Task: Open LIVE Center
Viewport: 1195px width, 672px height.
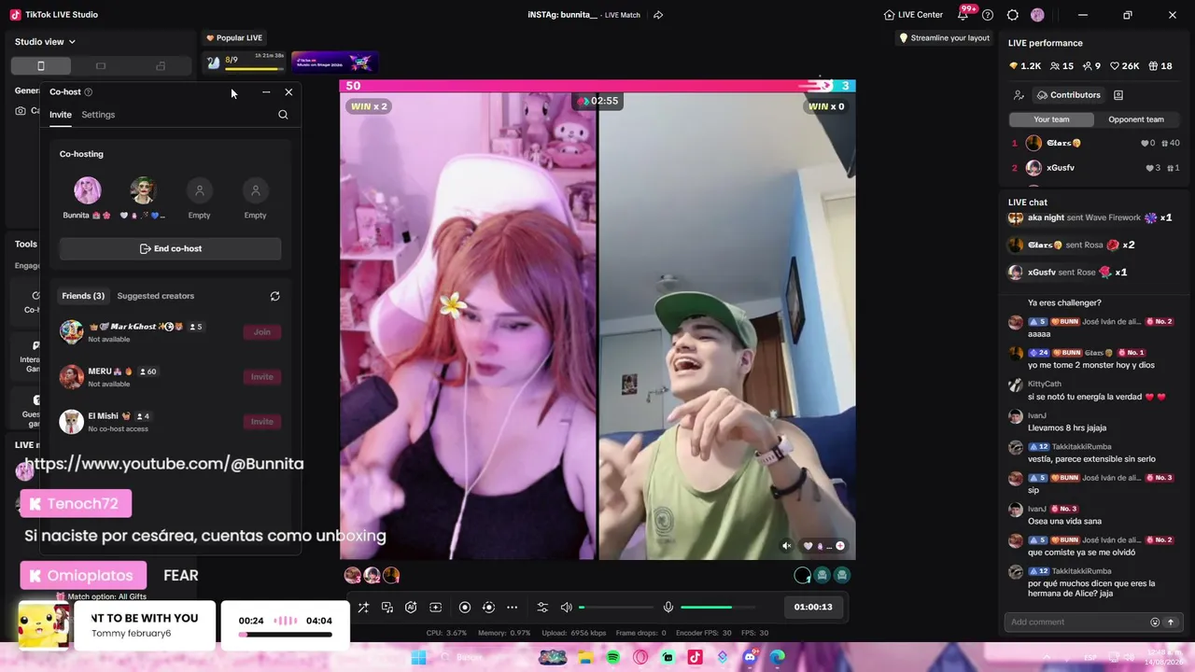Action: click(x=913, y=15)
